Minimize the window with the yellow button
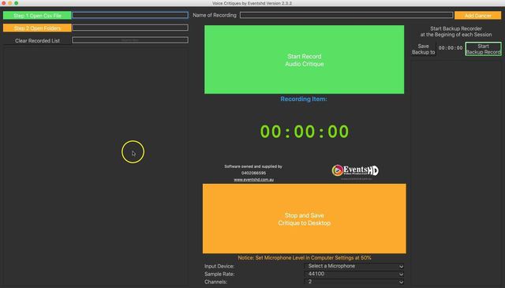Viewport: 505px width, 288px height. [x=10, y=3]
